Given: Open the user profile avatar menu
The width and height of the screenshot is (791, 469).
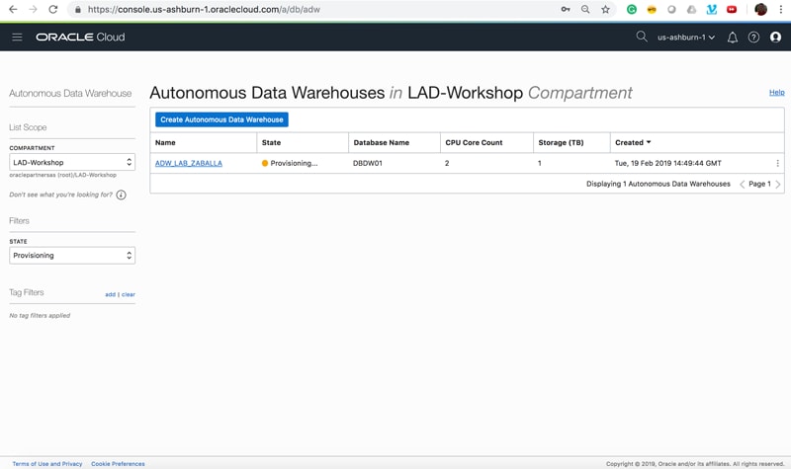Looking at the screenshot, I should tap(775, 38).
